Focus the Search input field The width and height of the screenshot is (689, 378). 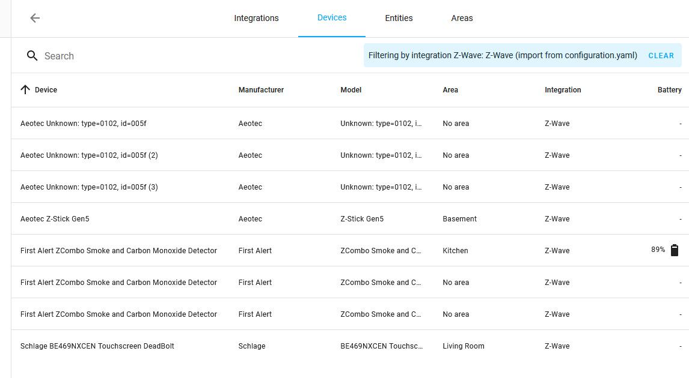click(194, 56)
